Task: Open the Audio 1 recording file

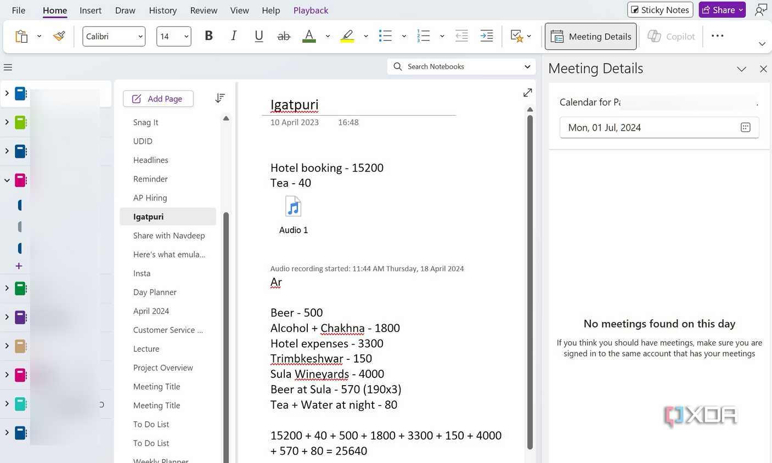Action: click(x=294, y=215)
